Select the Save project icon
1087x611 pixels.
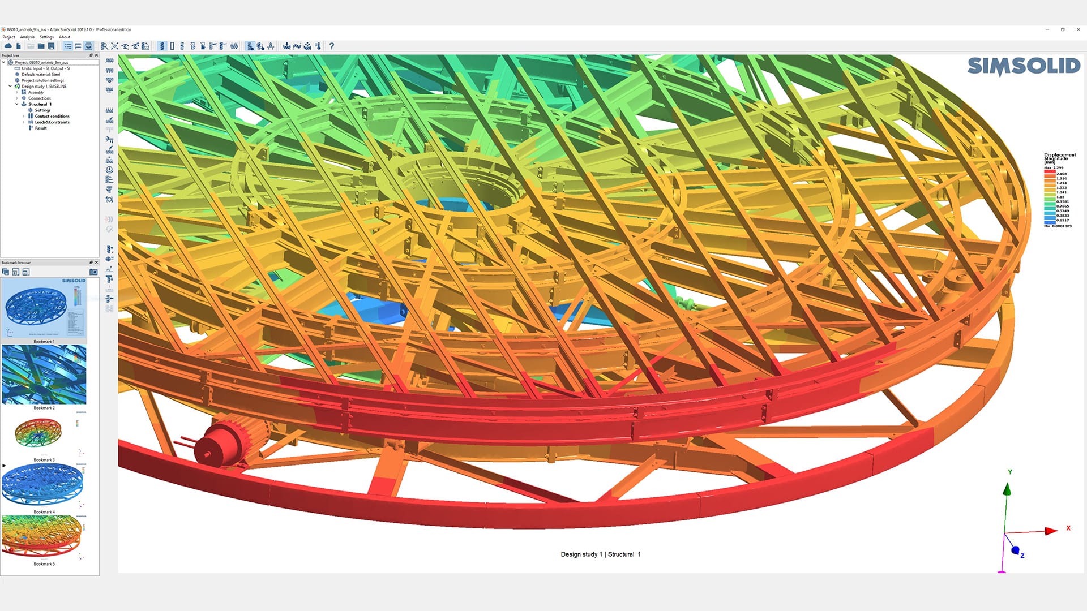(52, 46)
